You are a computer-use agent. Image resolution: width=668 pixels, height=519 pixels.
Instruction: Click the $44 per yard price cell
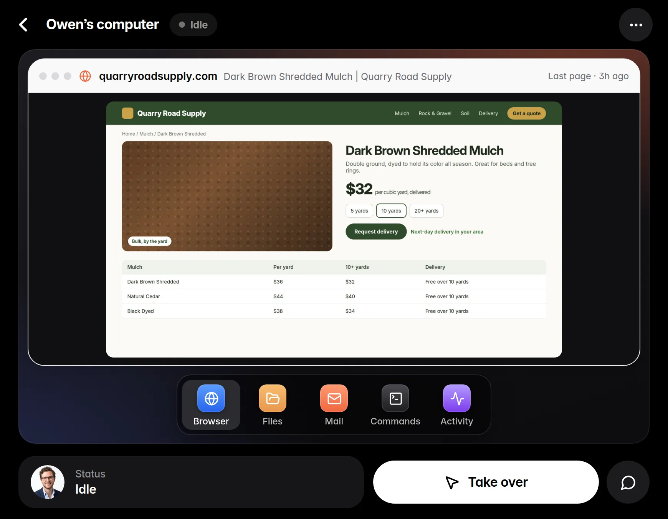tap(278, 296)
